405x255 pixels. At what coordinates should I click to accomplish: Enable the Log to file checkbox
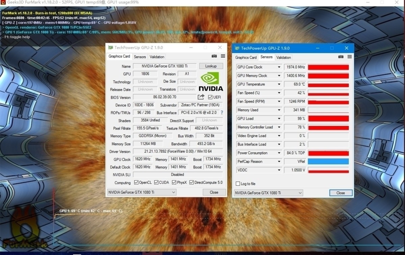(x=238, y=184)
